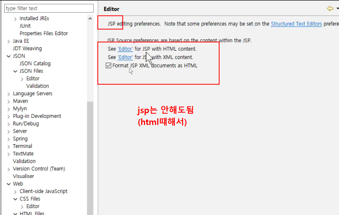
Task: Select Properties Files Editor entry
Action: click(x=44, y=34)
